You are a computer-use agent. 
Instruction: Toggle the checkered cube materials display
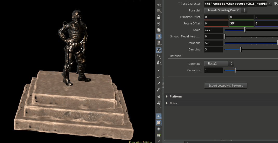[x=159, y=50]
